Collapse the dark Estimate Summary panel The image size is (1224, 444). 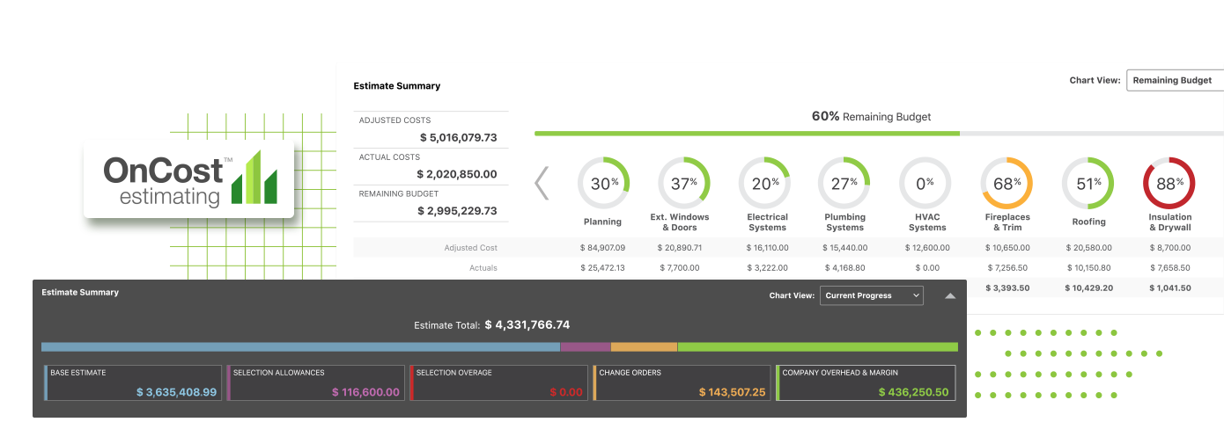click(x=950, y=296)
